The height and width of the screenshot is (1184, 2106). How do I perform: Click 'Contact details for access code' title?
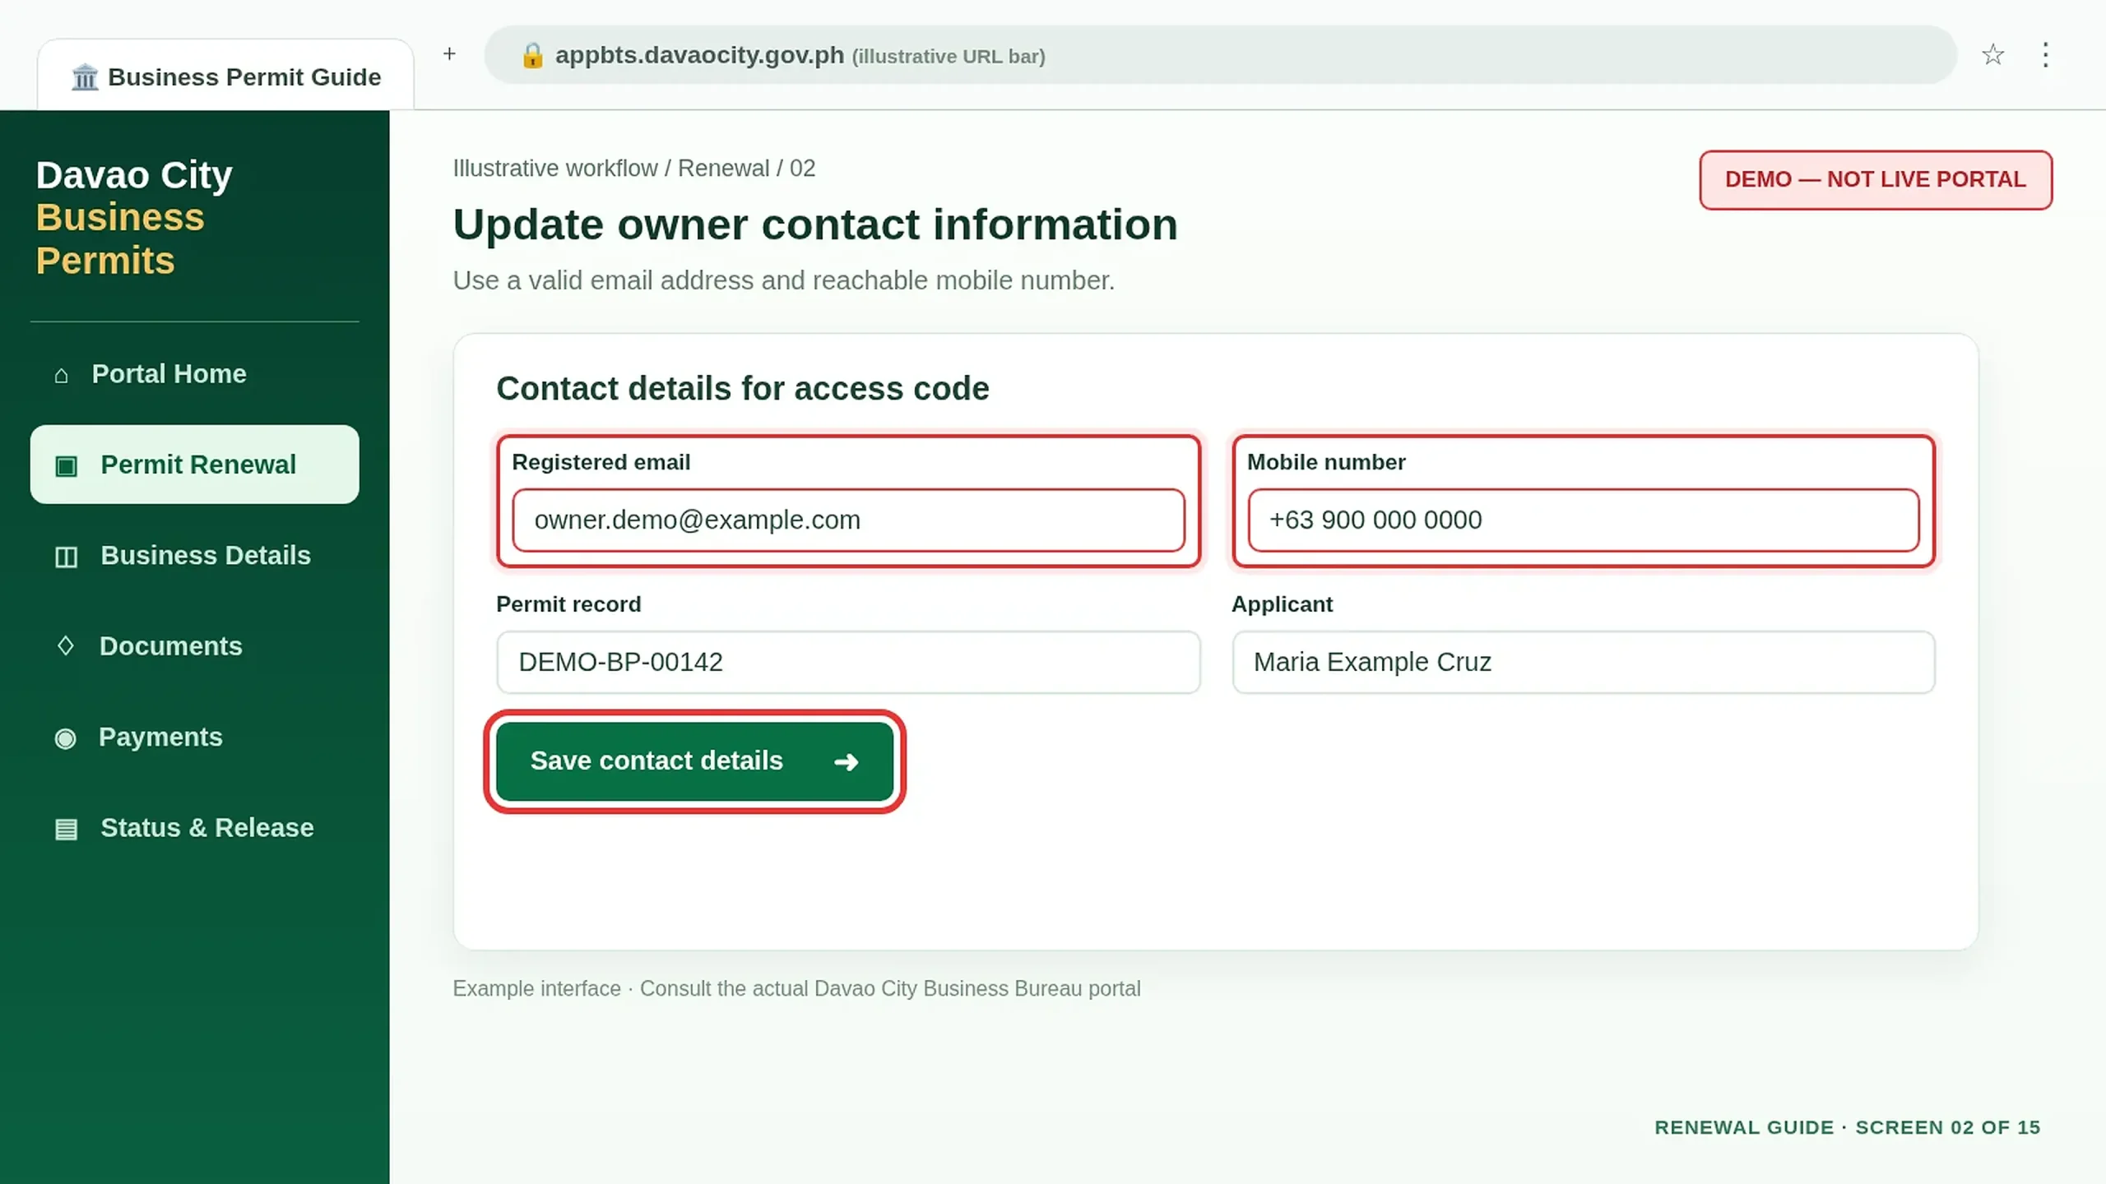pos(742,389)
